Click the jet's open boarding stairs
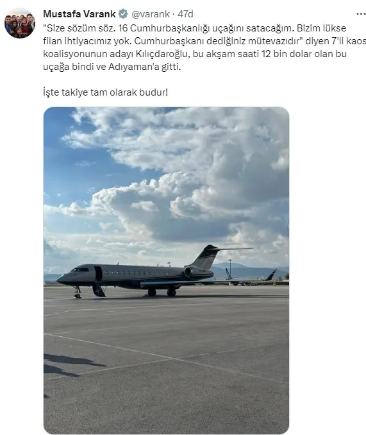Viewport: 366px width, 435px height. pos(99,290)
